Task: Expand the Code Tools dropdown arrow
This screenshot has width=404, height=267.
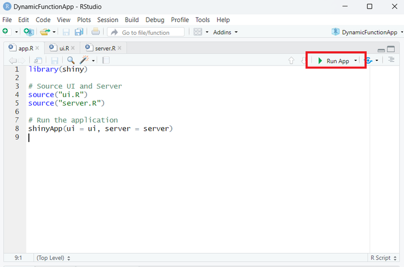Action: (93, 60)
